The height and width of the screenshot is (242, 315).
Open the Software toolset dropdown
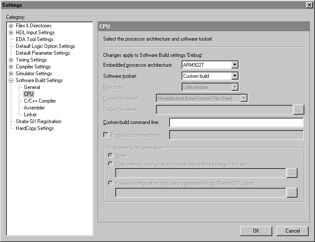coord(234,76)
